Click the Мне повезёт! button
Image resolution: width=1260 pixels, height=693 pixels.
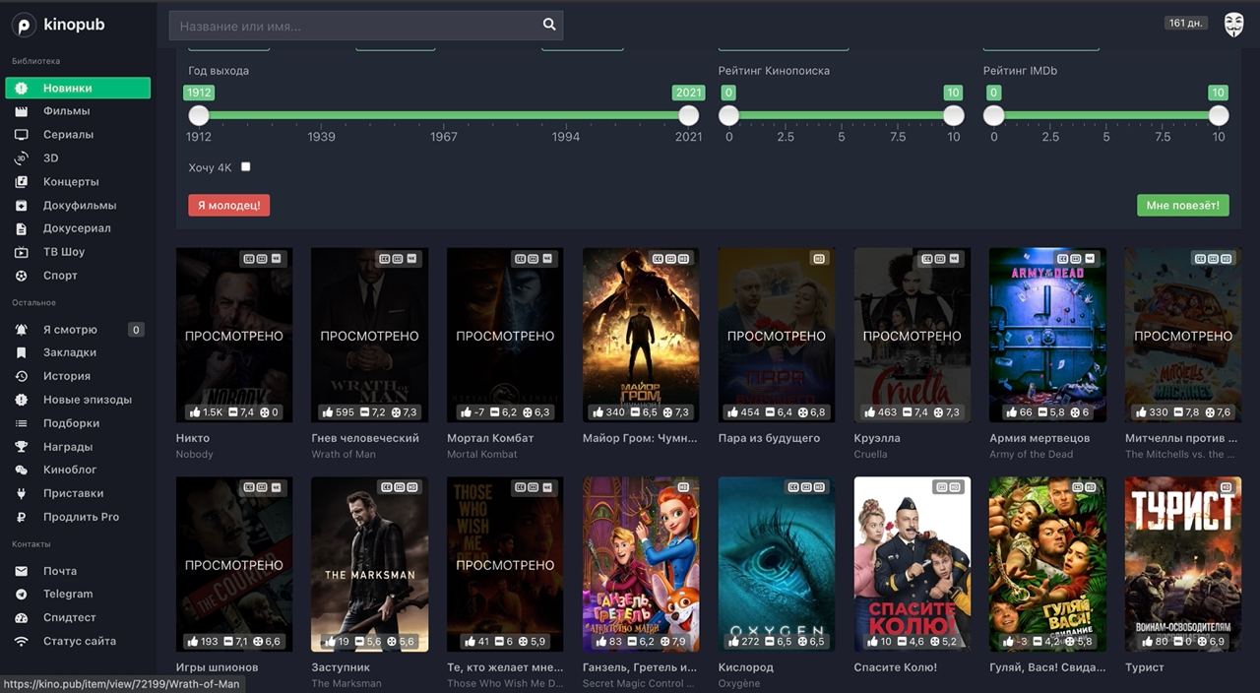[1183, 205]
